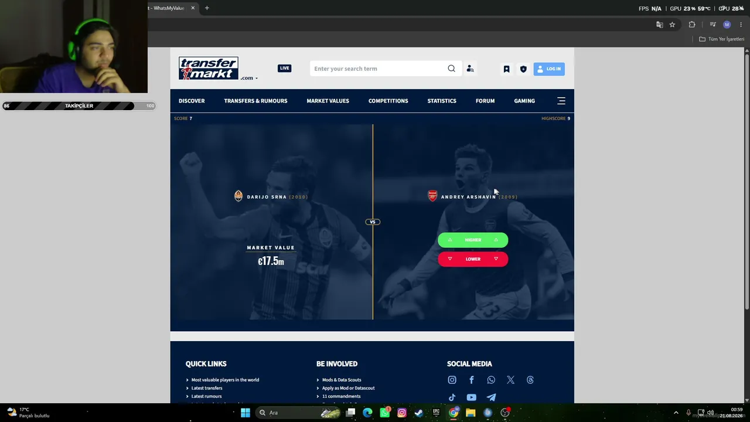Open Tüm Yer İşaretleri bookmarks folder
This screenshot has width=750, height=422.
(x=721, y=39)
